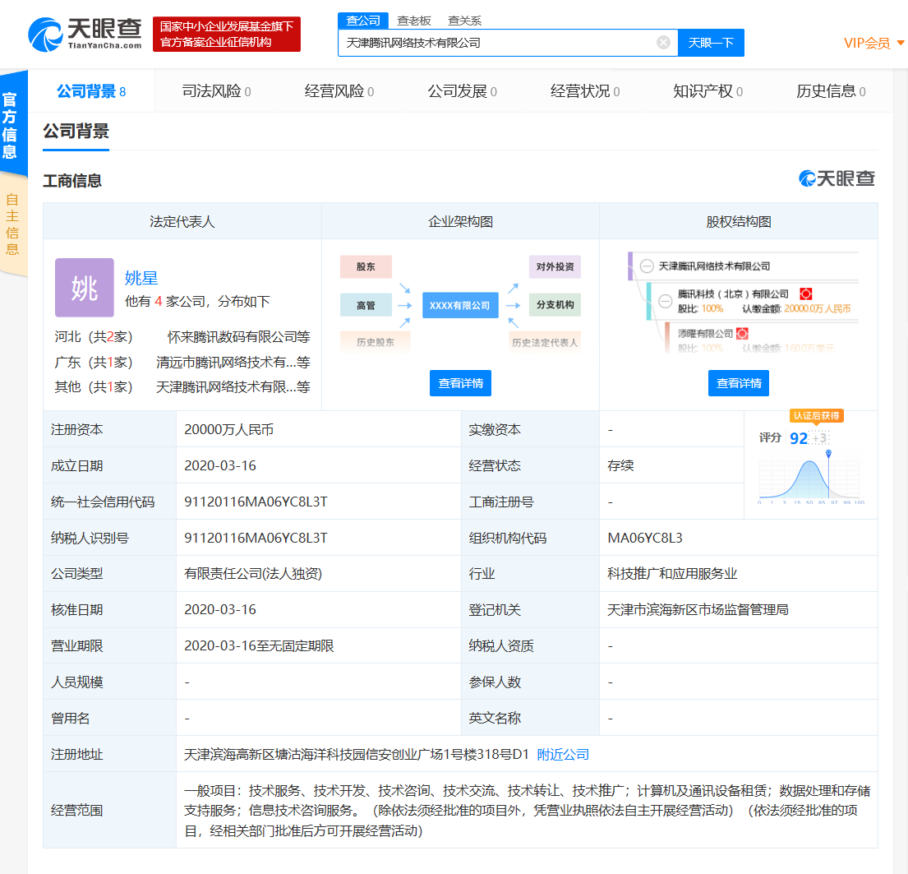The image size is (908, 874).
Task: Click the 认证后获得 badge above the score
Action: click(x=817, y=416)
